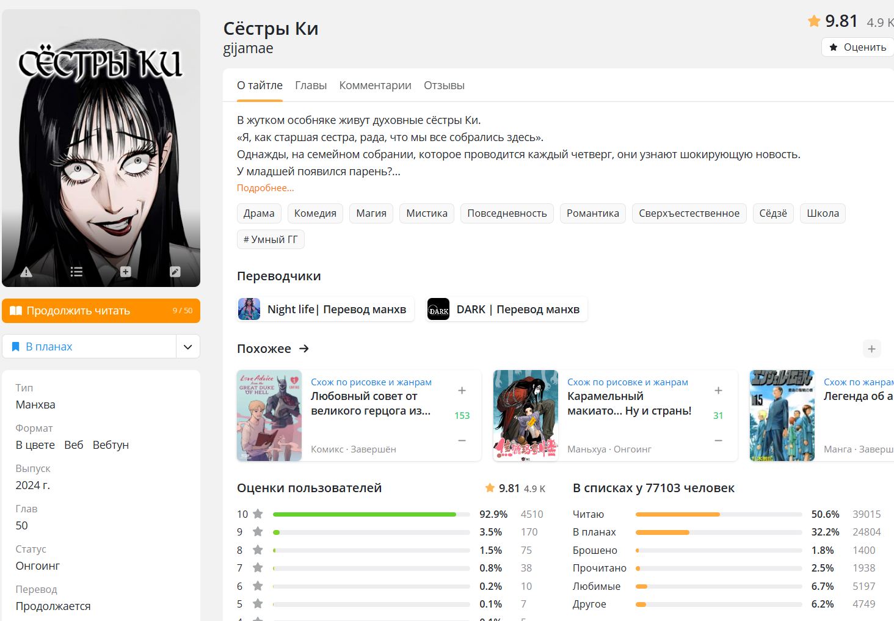Open the Night life translator avatar
The height and width of the screenshot is (621, 894).
249,309
